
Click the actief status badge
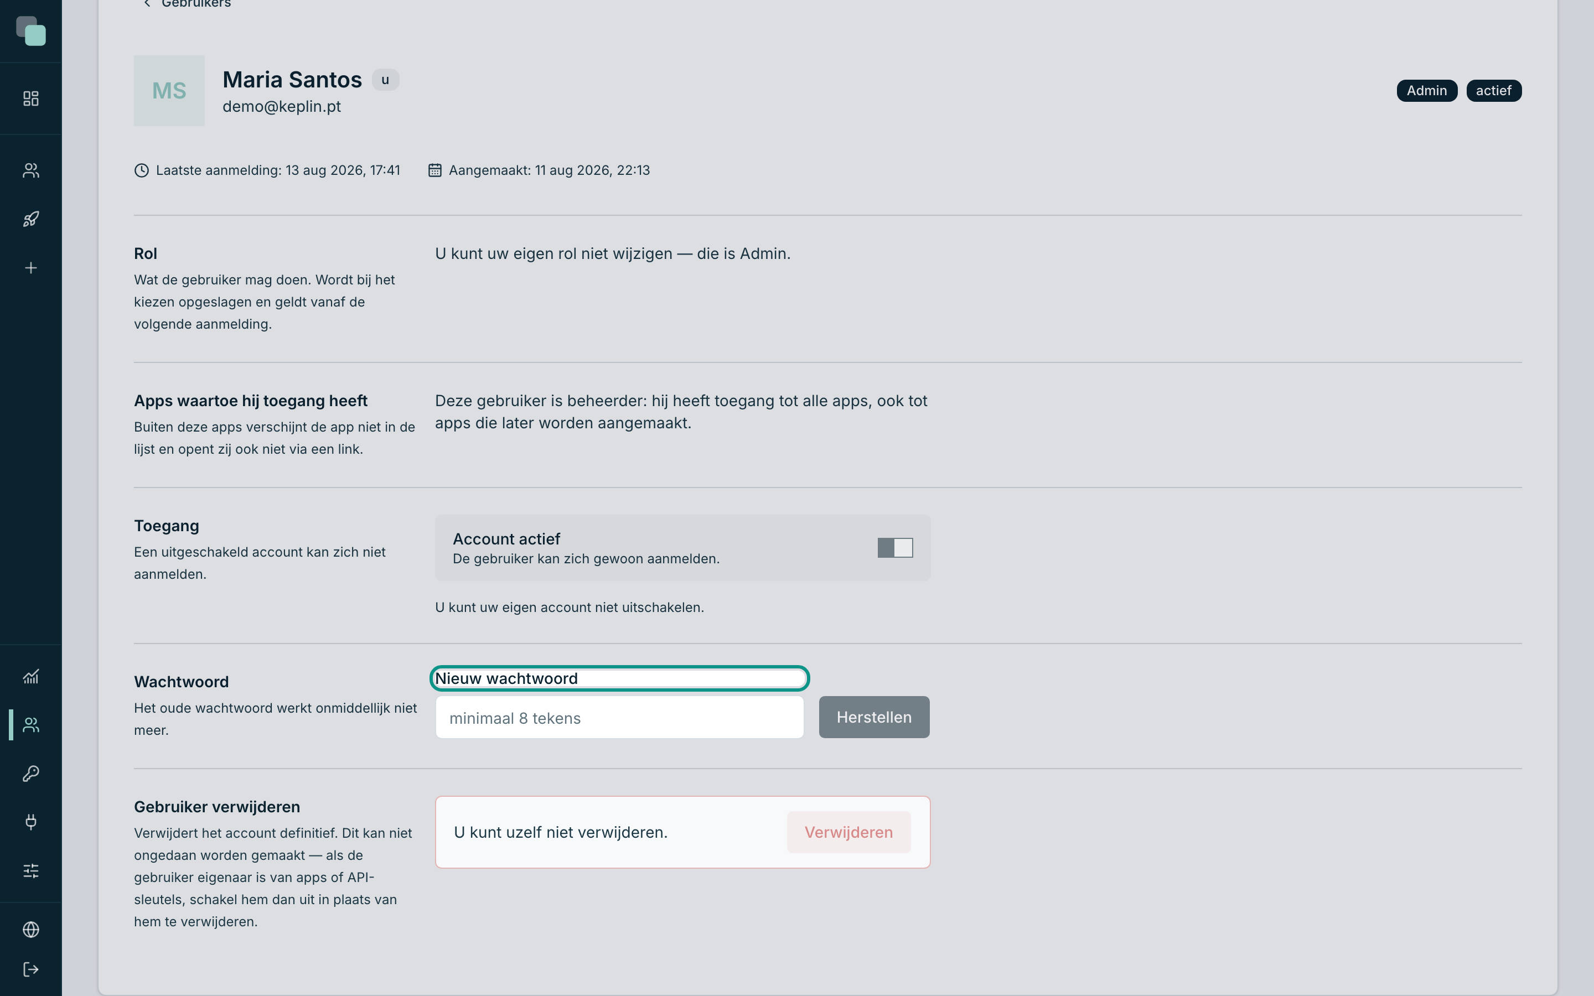[1494, 91]
